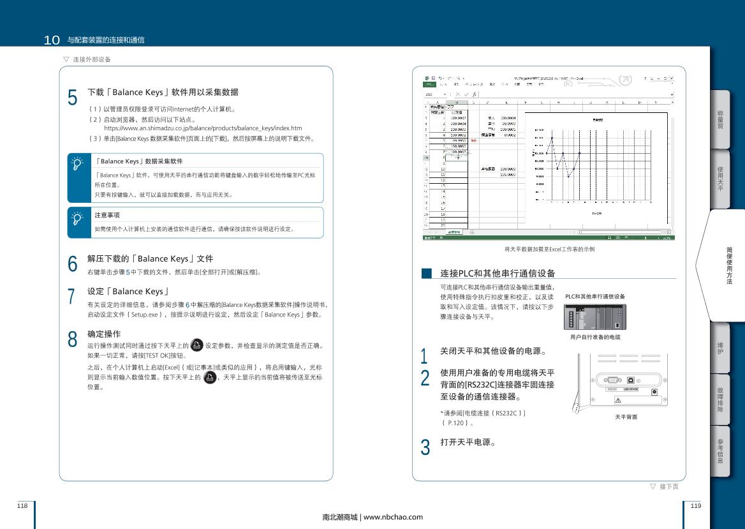This screenshot has height=529, width=745.
Task: Click the Excel formula bar cancel X icon
Action: coord(458,94)
